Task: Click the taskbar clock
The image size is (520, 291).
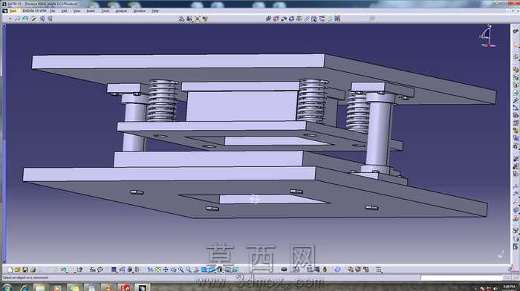Action: pyautogui.click(x=509, y=288)
